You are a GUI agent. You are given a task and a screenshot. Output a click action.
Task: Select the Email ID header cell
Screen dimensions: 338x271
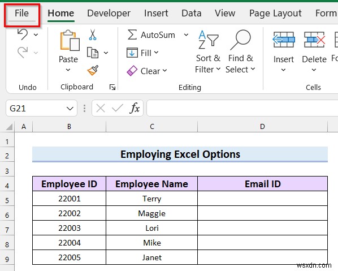(263, 184)
